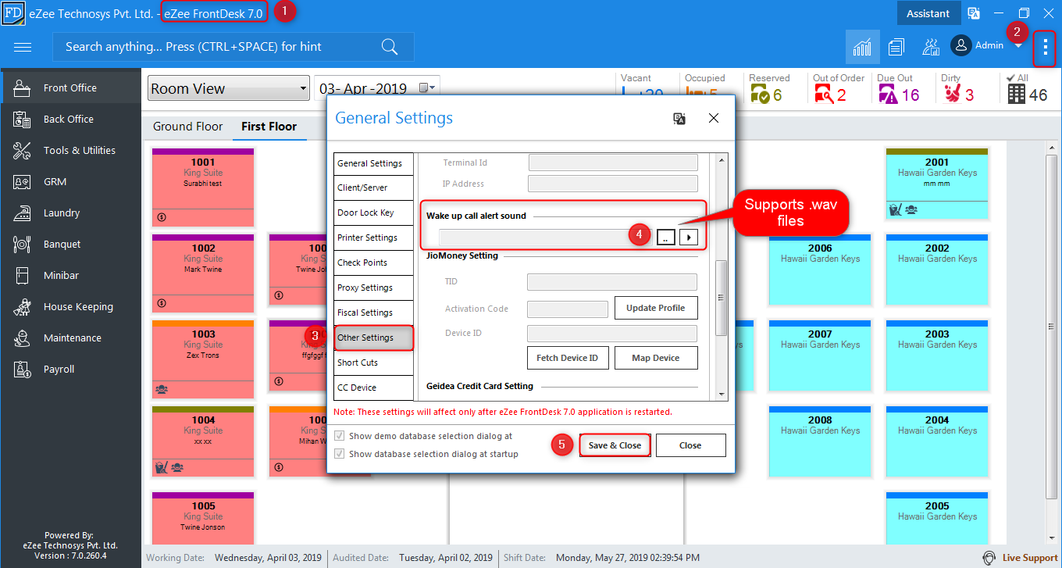Select Proxy Settings category
The height and width of the screenshot is (568, 1062).
(373, 288)
